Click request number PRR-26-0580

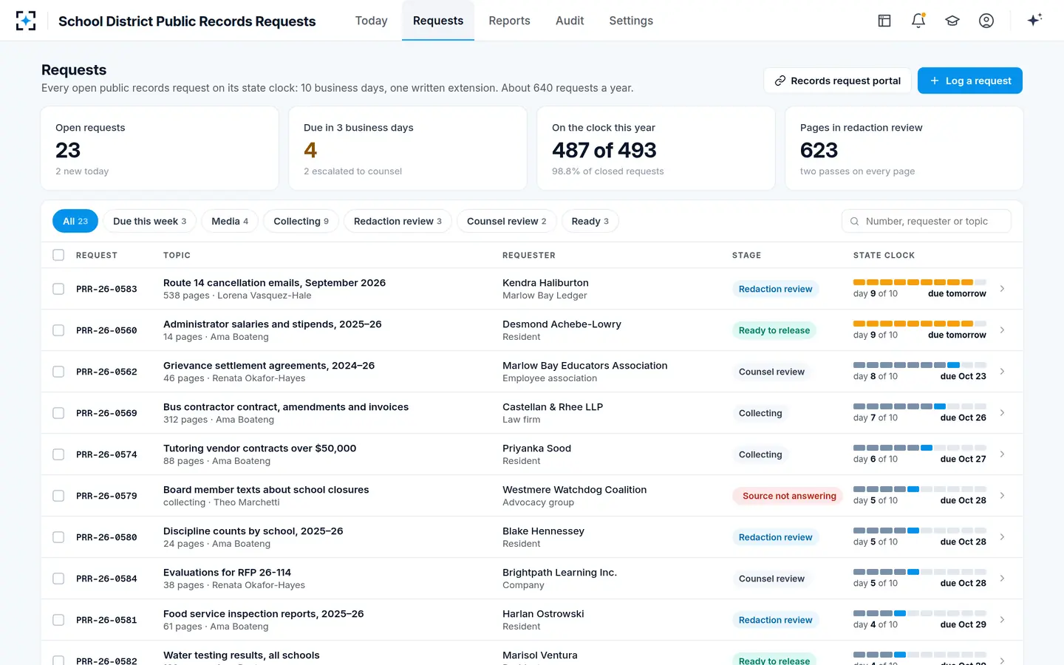106,537
